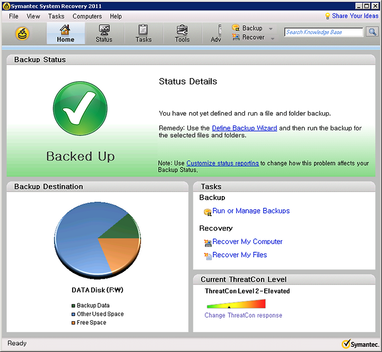The width and height of the screenshot is (382, 352).
Task: Open the Tasks menu in the menu bar
Action: coord(56,16)
